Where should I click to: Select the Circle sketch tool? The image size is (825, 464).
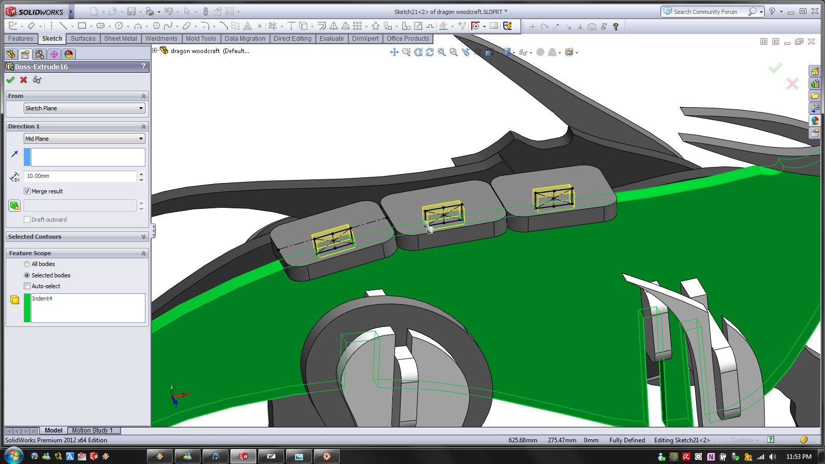click(119, 26)
